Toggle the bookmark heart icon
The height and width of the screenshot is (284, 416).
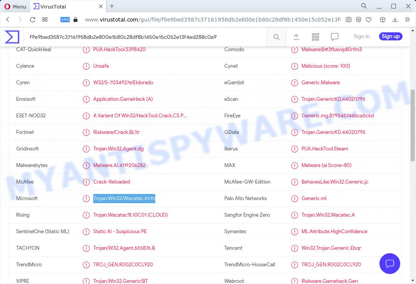click(369, 19)
